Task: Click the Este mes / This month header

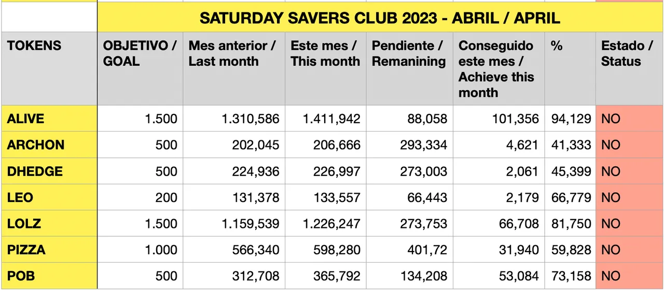Action: (325, 69)
